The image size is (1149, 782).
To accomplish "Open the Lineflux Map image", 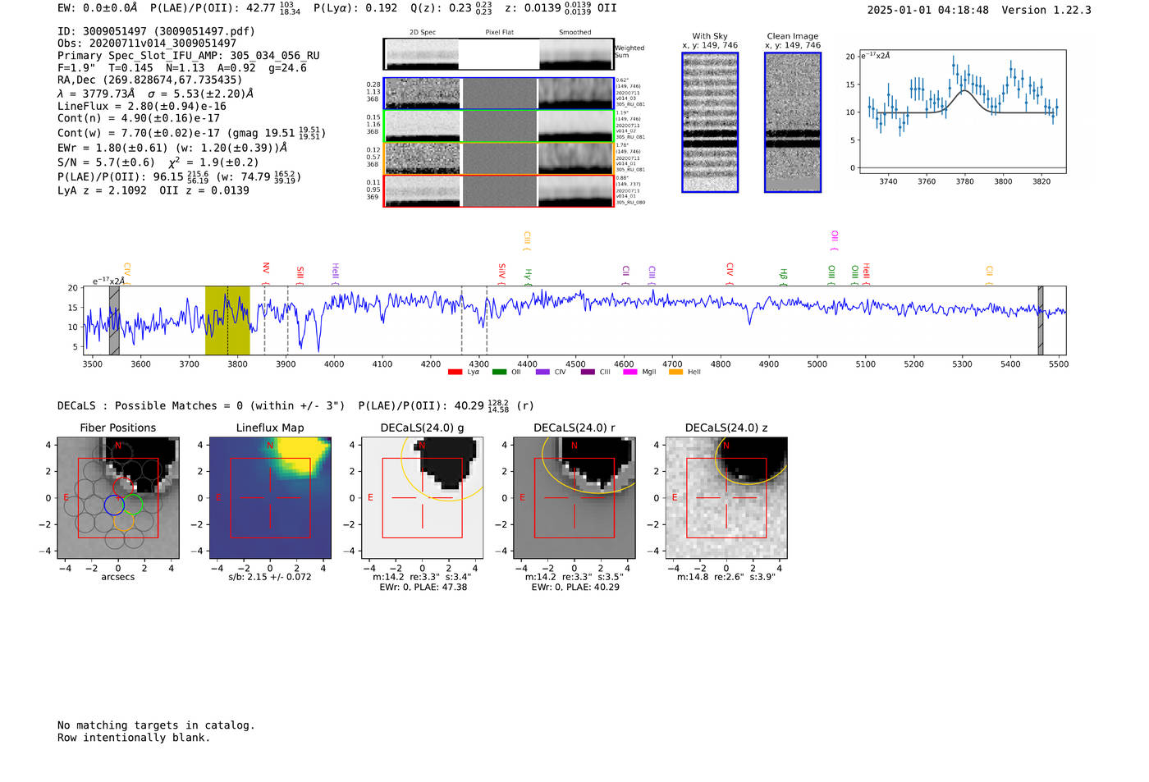I will click(x=270, y=497).
